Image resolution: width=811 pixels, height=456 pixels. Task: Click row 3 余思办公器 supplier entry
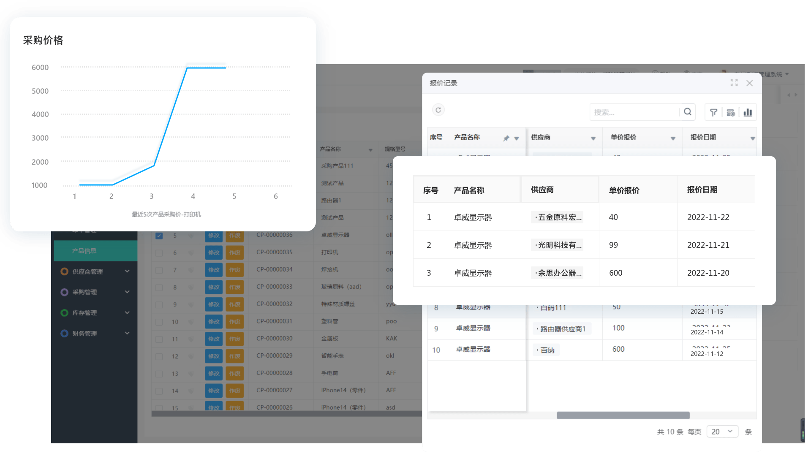(x=558, y=273)
